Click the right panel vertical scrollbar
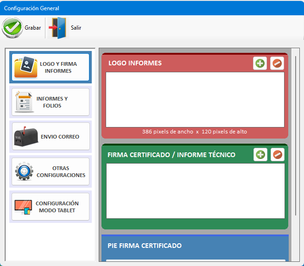The image size is (304, 266). (296, 136)
